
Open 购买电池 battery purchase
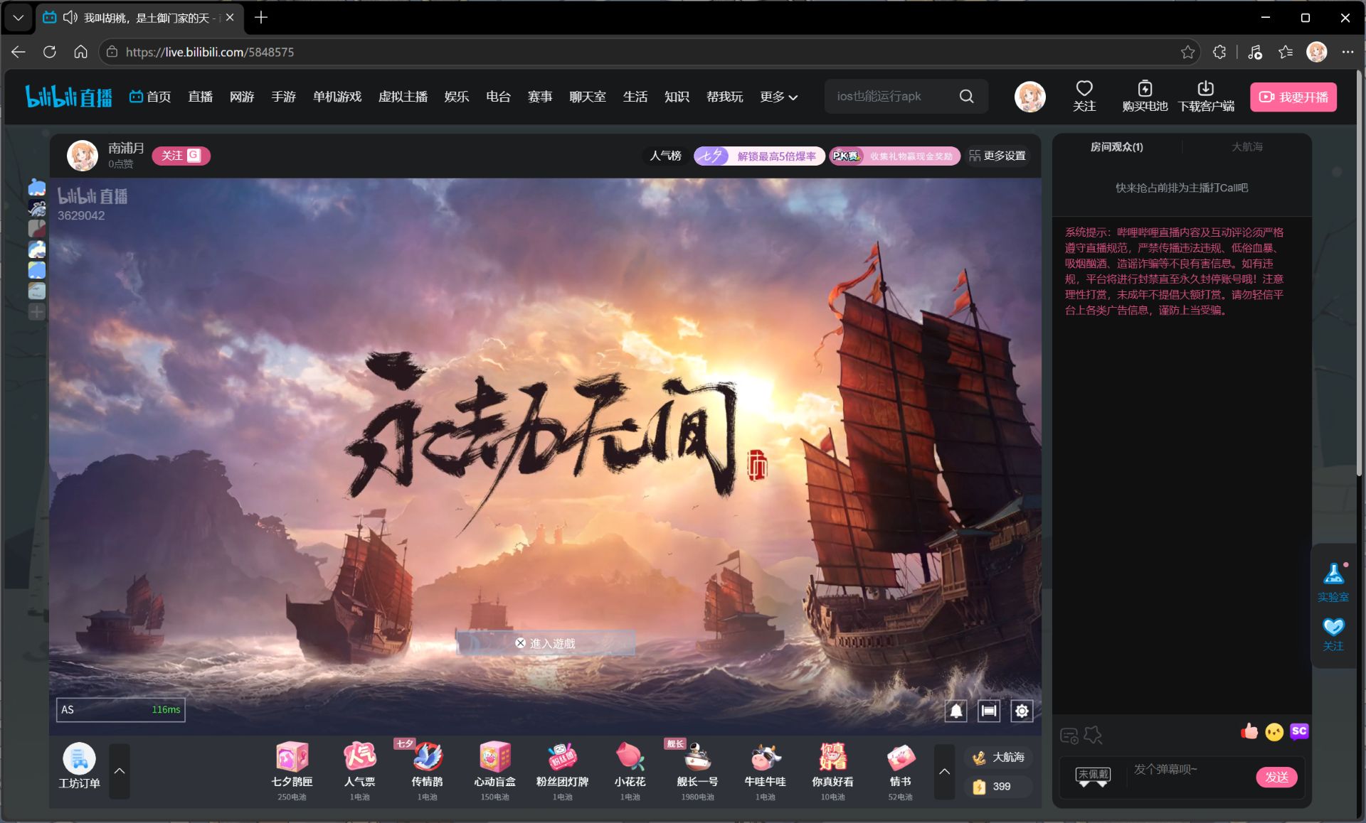[x=1145, y=96]
